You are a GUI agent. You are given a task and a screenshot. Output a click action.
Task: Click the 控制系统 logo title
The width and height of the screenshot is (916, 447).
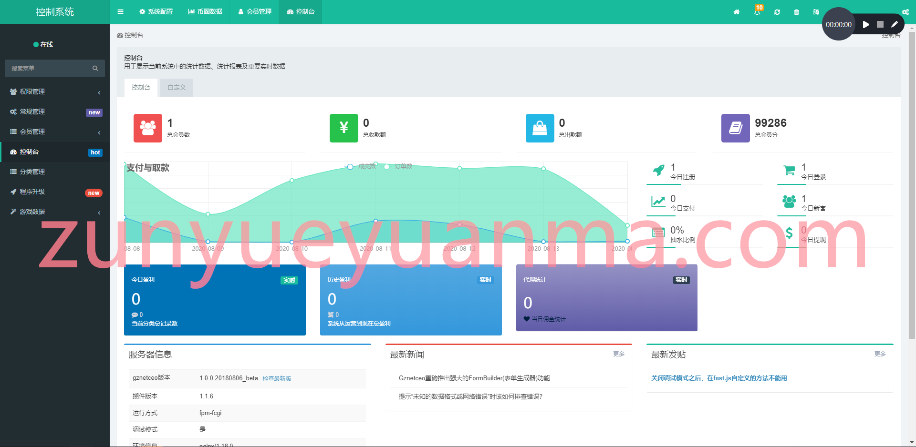(x=55, y=12)
